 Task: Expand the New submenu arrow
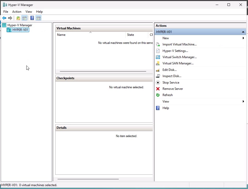pos(243,38)
